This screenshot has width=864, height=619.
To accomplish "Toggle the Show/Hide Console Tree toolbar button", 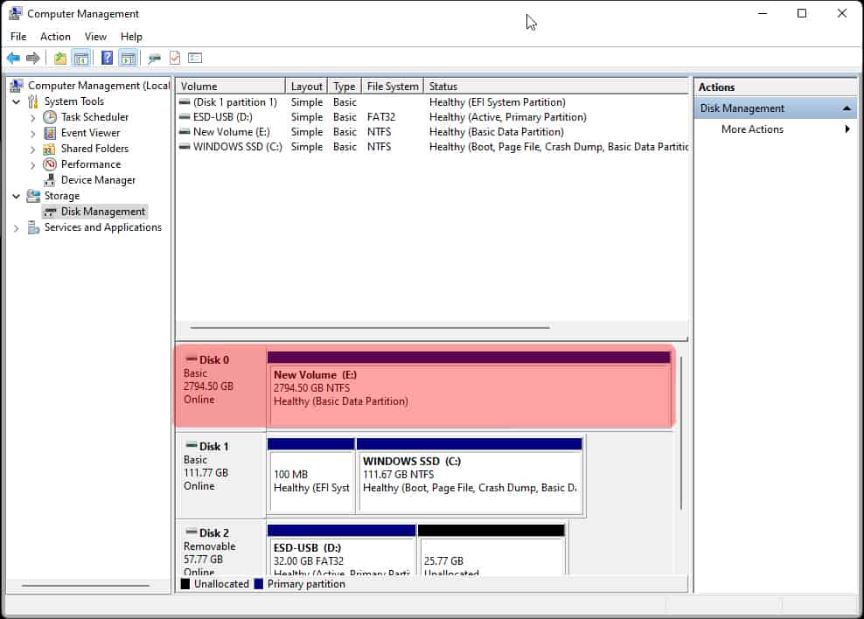I will pos(81,58).
